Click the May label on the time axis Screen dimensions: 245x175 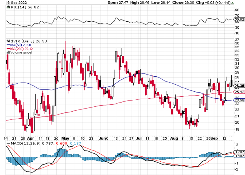(x=65, y=138)
